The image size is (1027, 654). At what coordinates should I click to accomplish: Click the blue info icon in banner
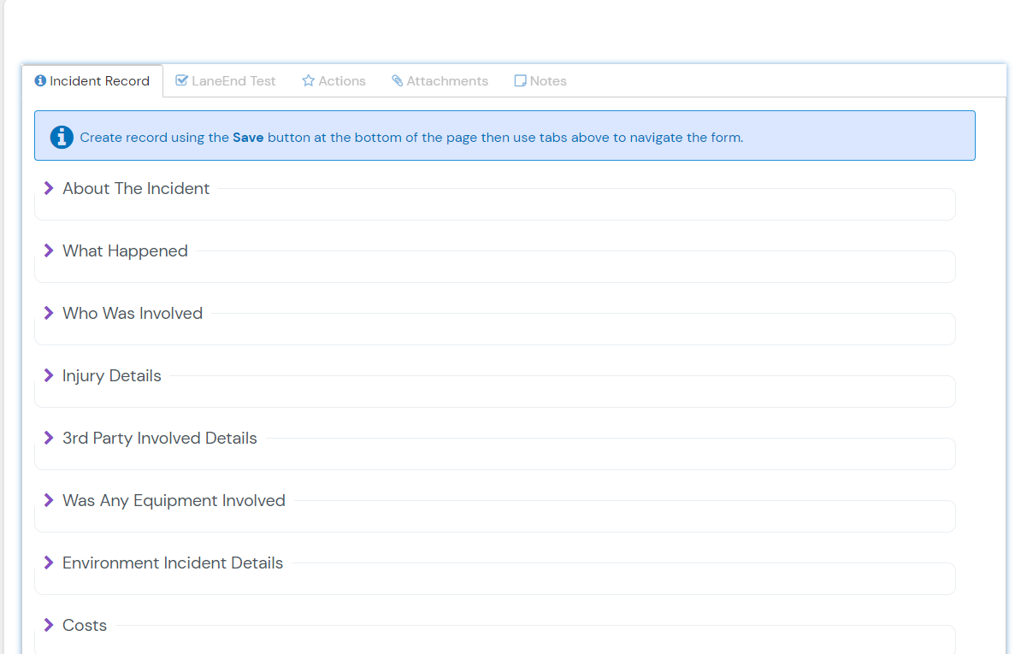coord(62,137)
